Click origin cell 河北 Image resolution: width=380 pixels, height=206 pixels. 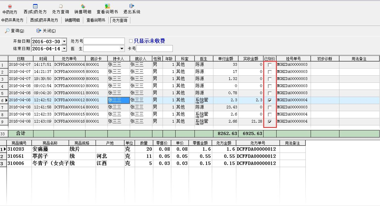point(110,156)
